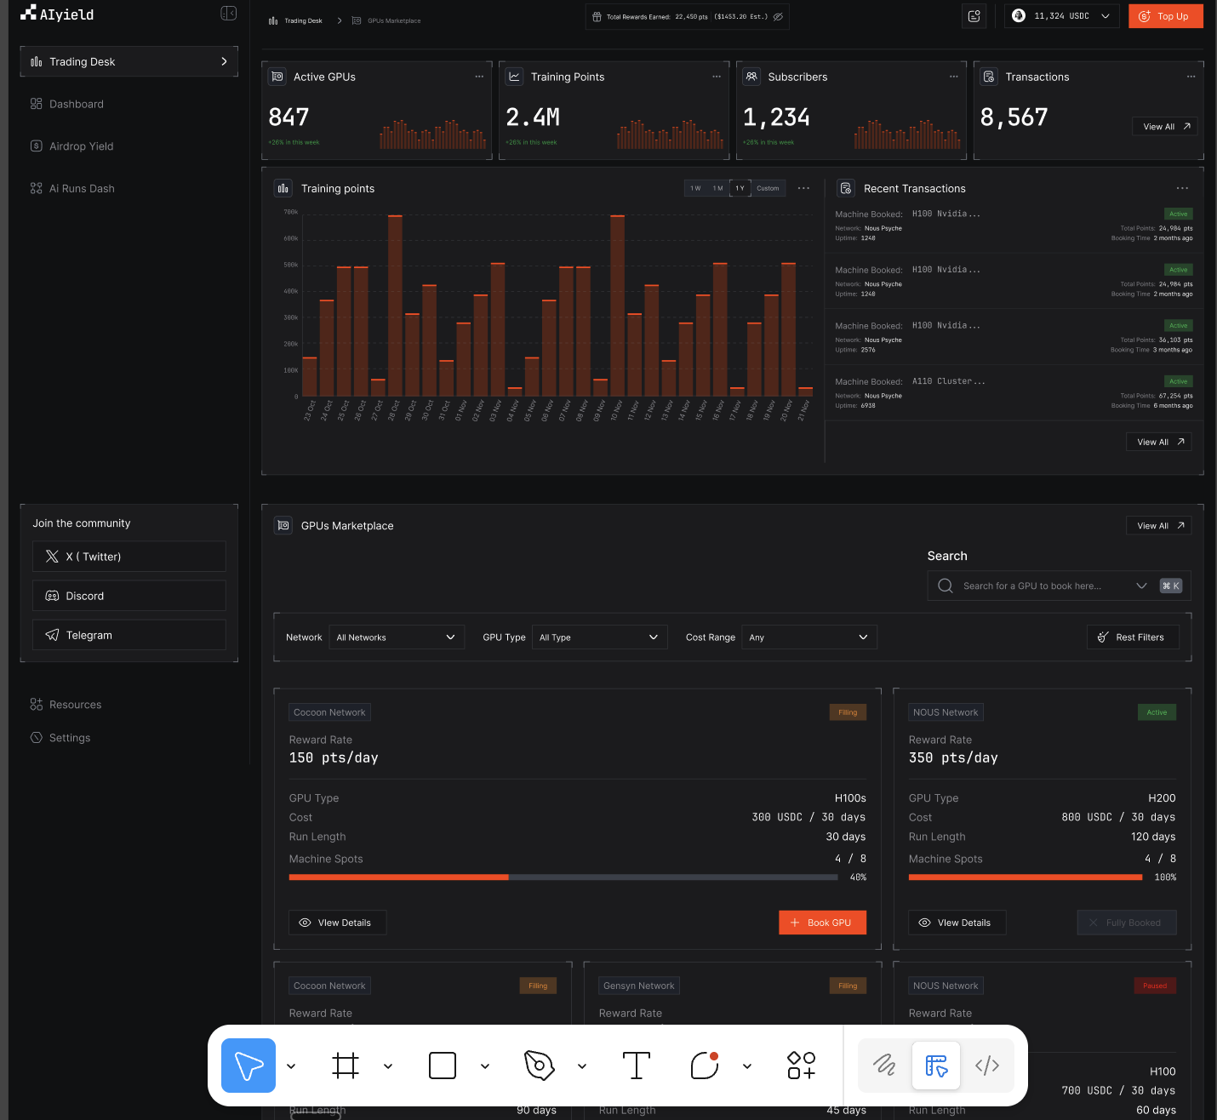Toggle Dev Mode code icon
The height and width of the screenshot is (1120, 1217).
pyautogui.click(x=987, y=1066)
